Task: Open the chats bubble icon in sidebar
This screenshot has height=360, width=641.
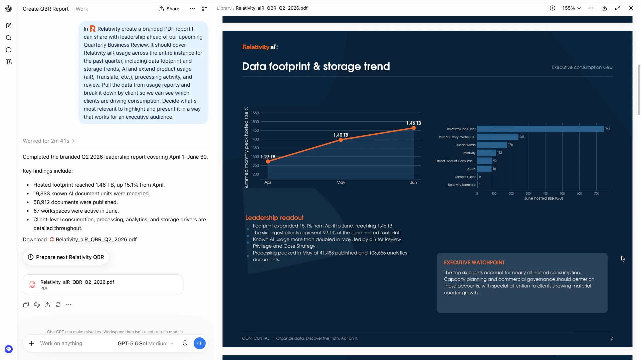Action: pos(9,50)
